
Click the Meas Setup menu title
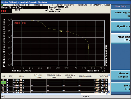tap(120, 6)
